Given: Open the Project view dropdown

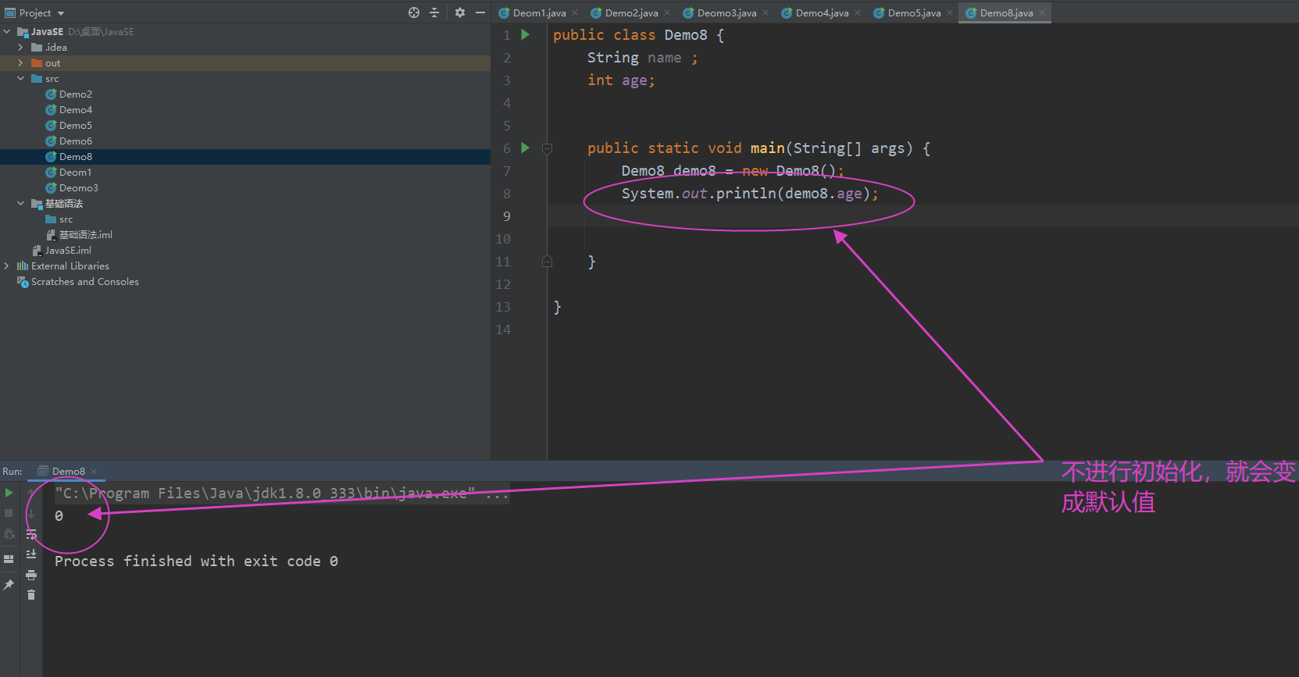Looking at the screenshot, I should (x=61, y=13).
